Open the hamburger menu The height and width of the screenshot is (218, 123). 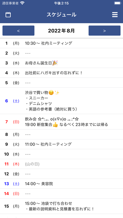click(115, 15)
